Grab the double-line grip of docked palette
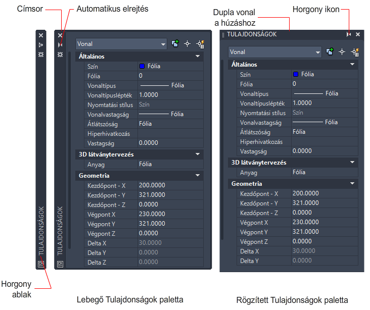Image resolution: width=370 pixels, height=310 pixels. [x=223, y=35]
